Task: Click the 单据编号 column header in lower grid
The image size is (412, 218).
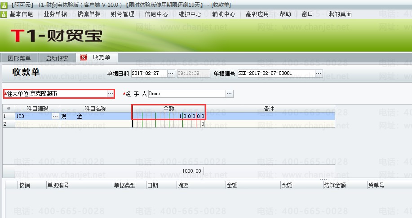Action: click(x=80, y=185)
